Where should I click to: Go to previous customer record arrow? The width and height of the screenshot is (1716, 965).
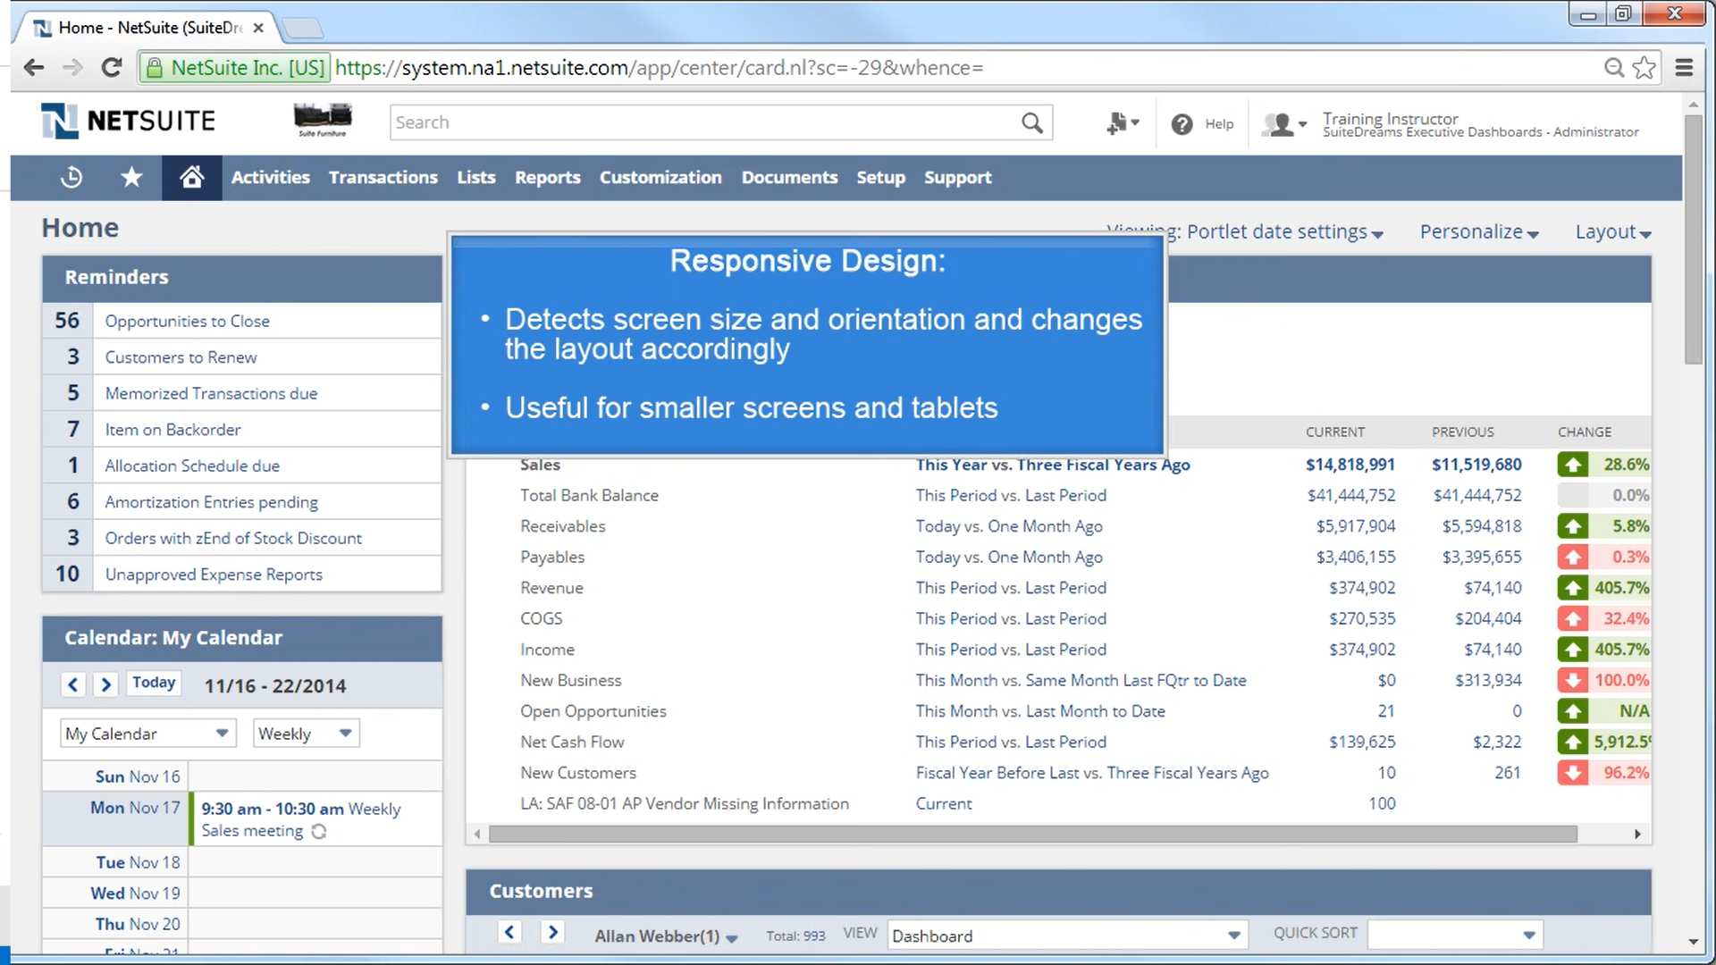coord(509,932)
